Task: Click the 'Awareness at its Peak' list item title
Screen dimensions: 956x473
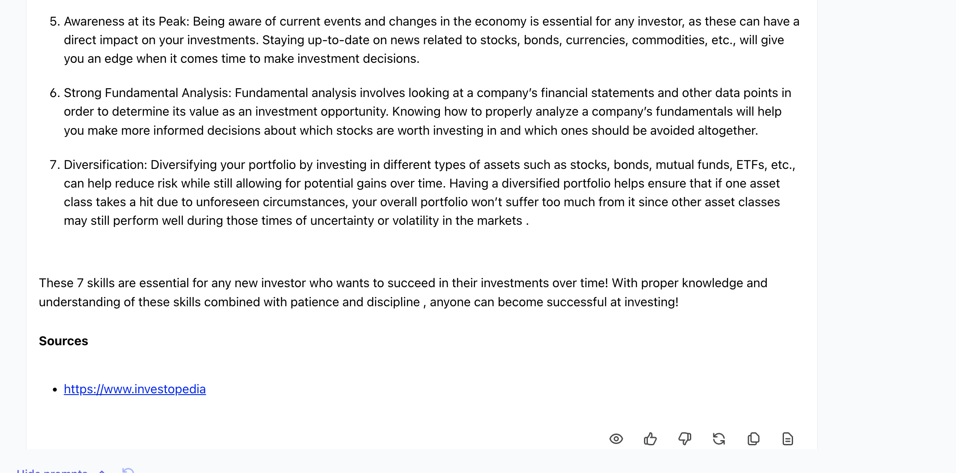Action: tap(127, 21)
